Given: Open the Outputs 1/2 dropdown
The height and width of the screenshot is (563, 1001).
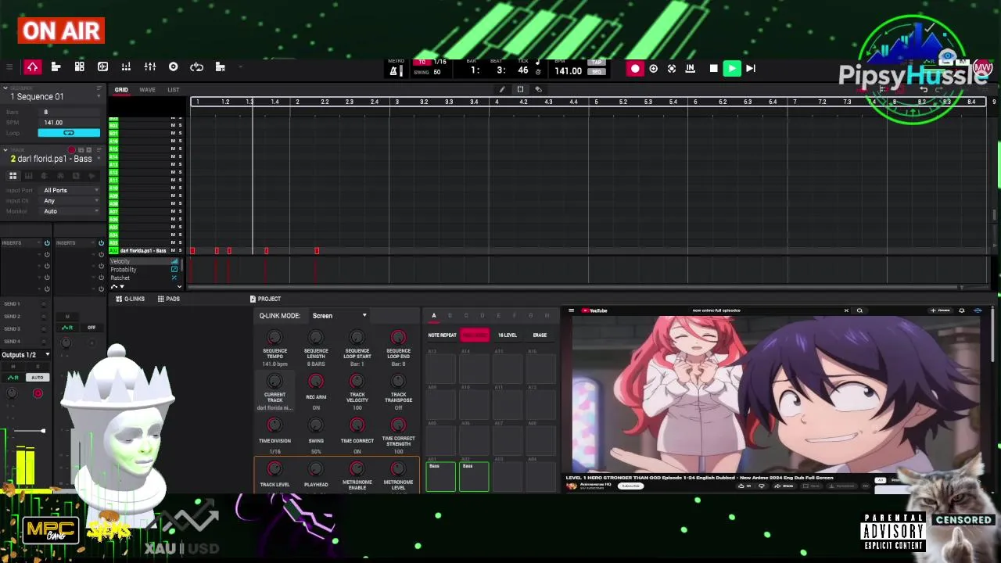Looking at the screenshot, I should [26, 355].
